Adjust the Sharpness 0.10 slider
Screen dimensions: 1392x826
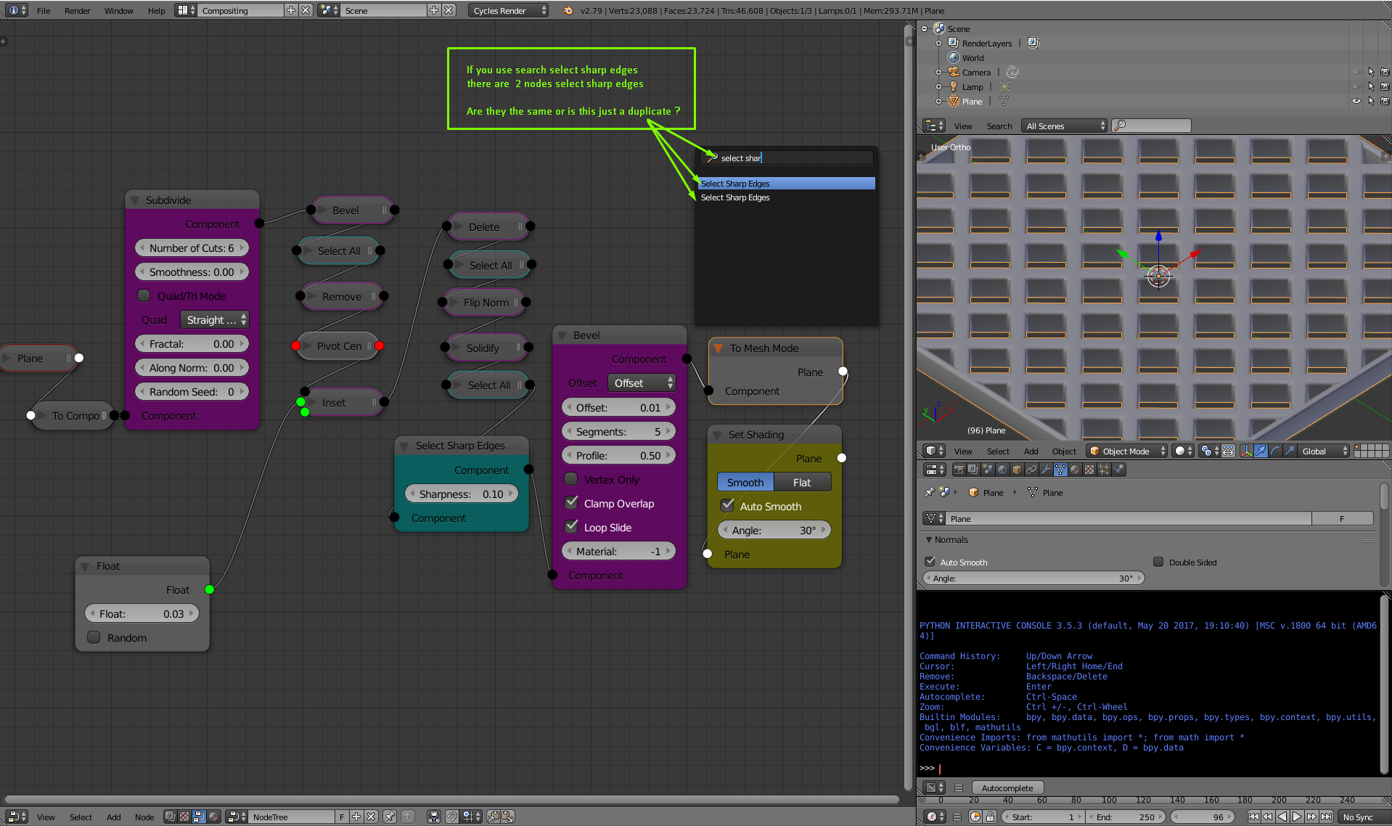[x=461, y=494]
